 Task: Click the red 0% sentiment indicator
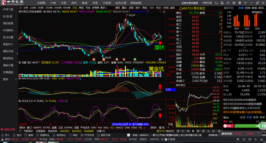(x=228, y=126)
